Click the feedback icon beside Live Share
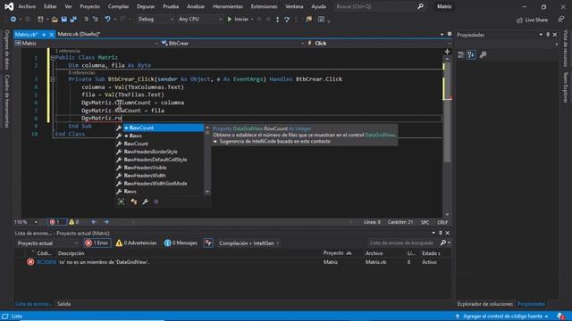The height and width of the screenshot is (321, 572). (x=560, y=20)
